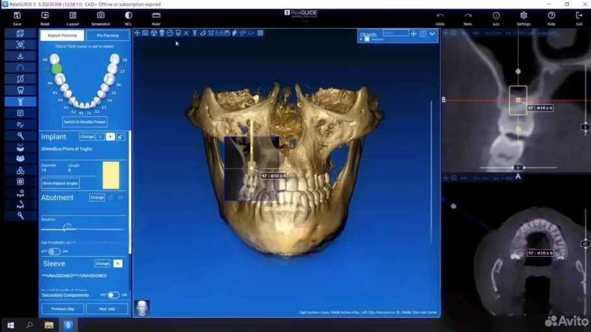The height and width of the screenshot is (332, 591).
Task: Select the W/L contrast tool
Action: point(128,18)
